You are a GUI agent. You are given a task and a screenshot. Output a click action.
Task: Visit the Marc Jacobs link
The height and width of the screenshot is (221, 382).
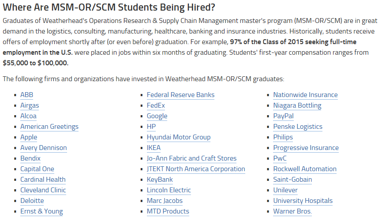[x=165, y=201]
